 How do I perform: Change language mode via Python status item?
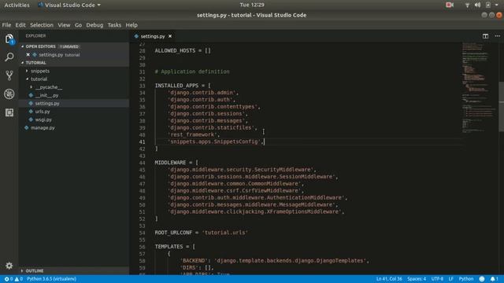[x=466, y=279]
